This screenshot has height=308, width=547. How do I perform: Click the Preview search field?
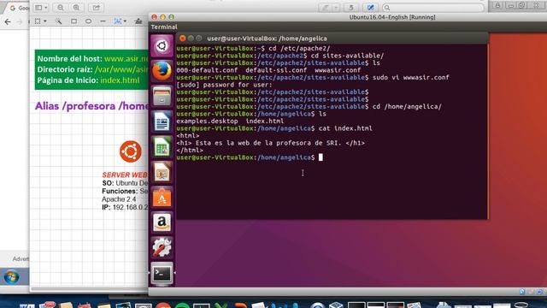point(433,8)
